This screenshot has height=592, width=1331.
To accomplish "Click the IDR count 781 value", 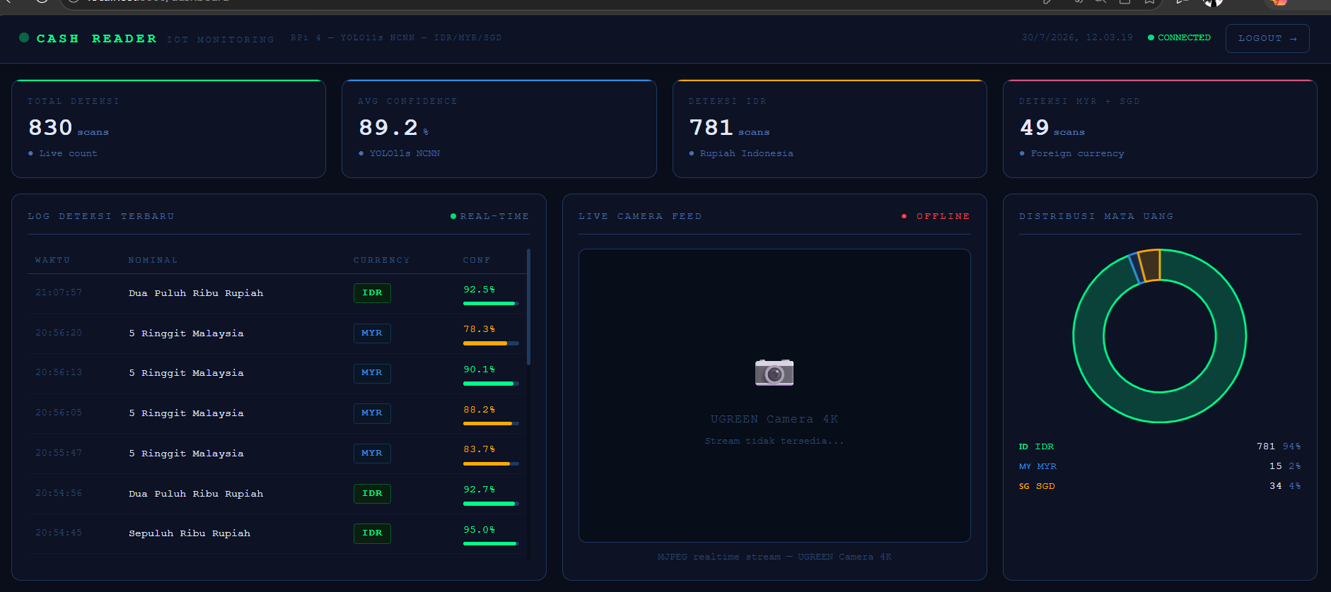I will (1266, 446).
